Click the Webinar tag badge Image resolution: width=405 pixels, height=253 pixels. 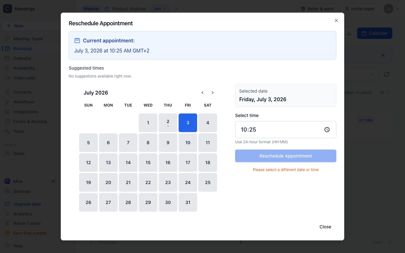click(x=91, y=9)
